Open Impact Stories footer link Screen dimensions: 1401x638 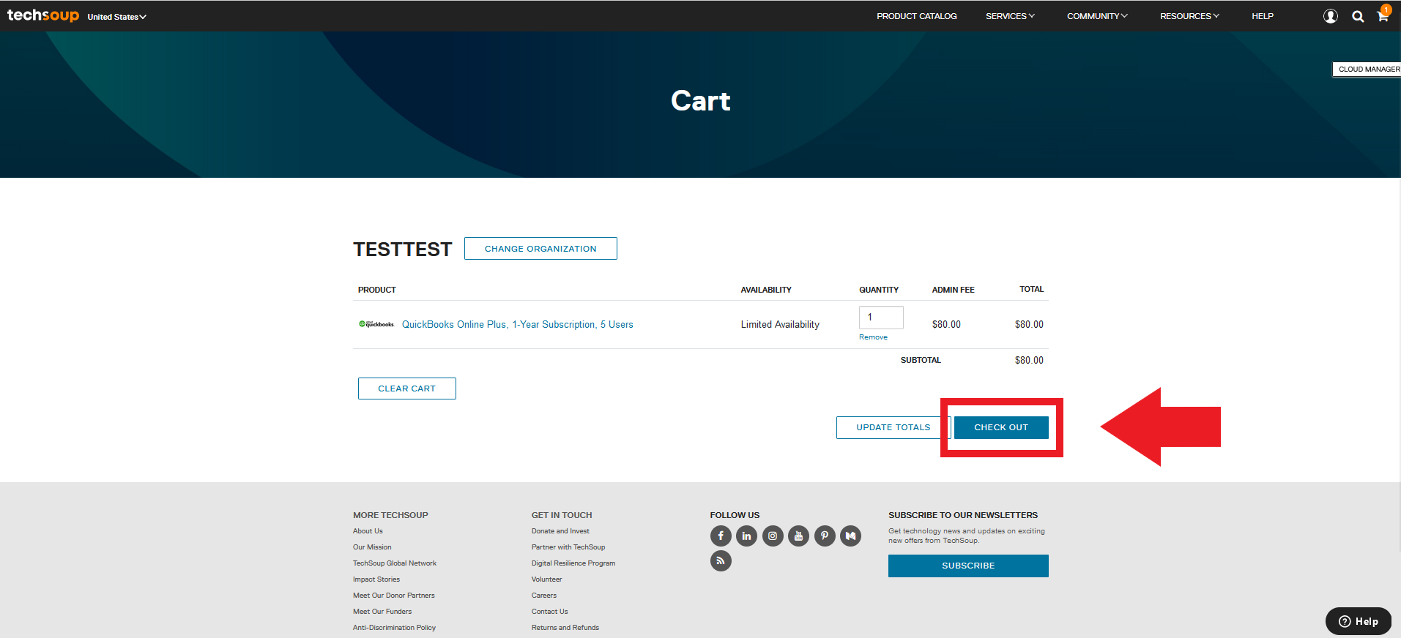[x=376, y=579]
